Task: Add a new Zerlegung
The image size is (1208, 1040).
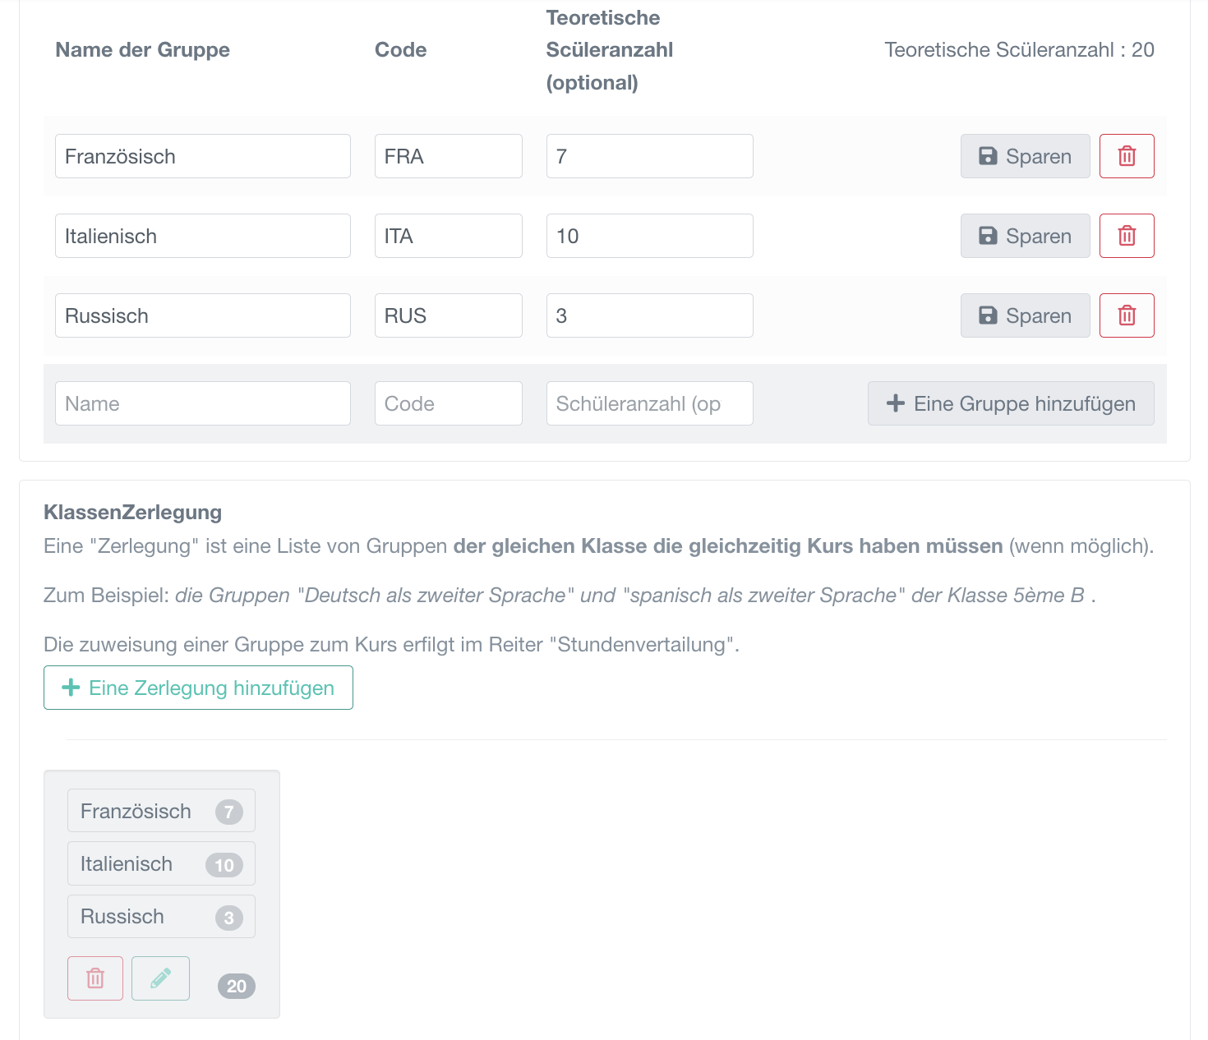Action: pyautogui.click(x=198, y=688)
